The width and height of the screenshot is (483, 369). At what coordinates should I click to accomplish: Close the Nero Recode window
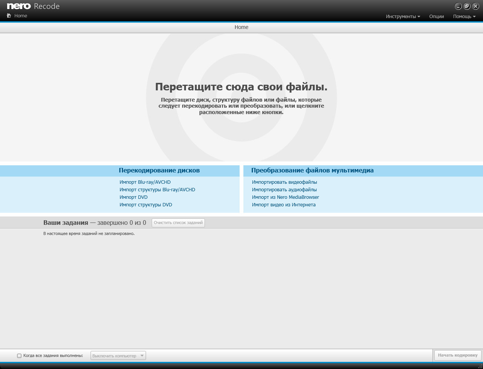(475, 6)
